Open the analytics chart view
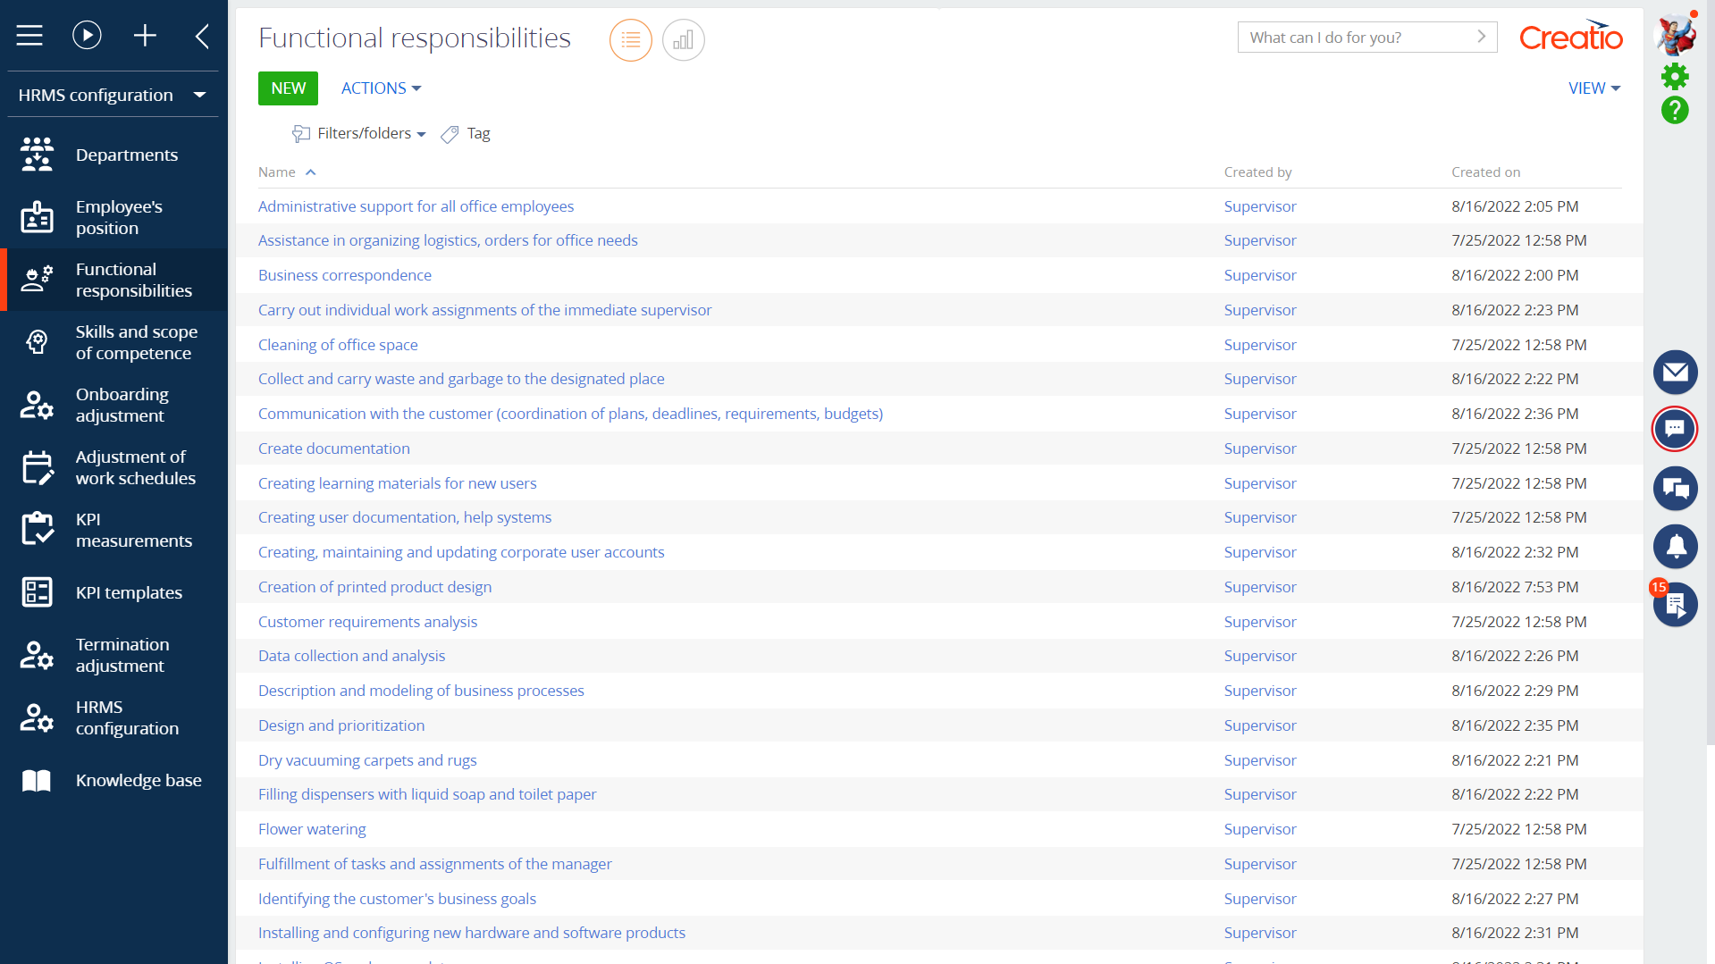Screen dimensions: 1715x964 coord(683,39)
